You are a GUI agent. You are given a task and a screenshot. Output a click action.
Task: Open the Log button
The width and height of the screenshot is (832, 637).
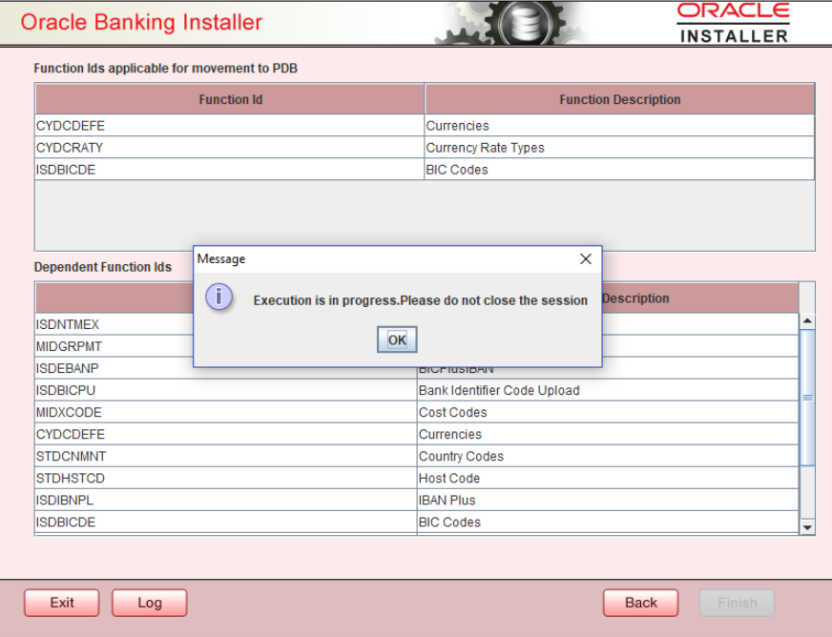[149, 603]
